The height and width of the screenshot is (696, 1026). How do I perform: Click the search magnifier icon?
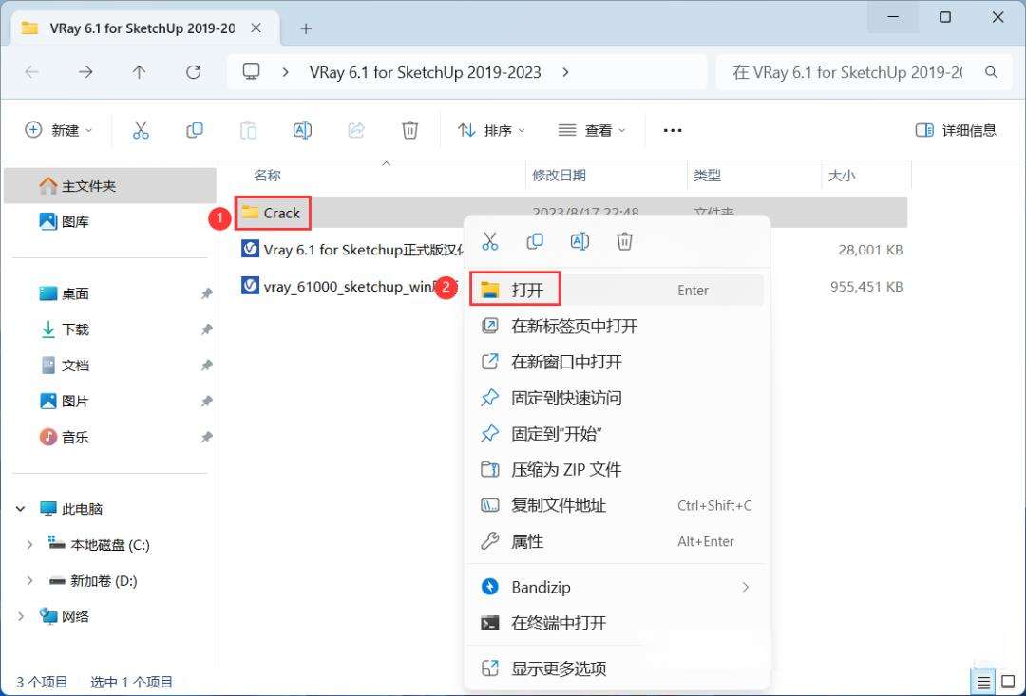click(x=991, y=72)
